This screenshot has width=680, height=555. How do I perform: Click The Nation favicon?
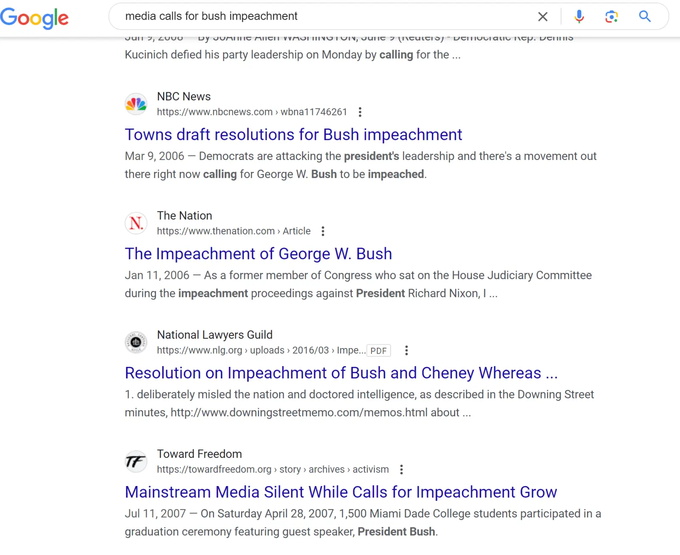pos(136,223)
